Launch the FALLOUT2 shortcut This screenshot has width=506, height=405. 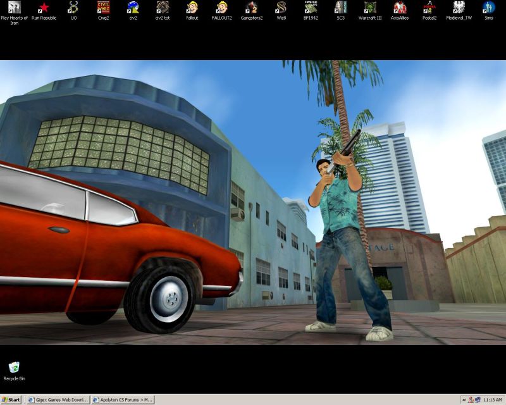click(x=221, y=8)
